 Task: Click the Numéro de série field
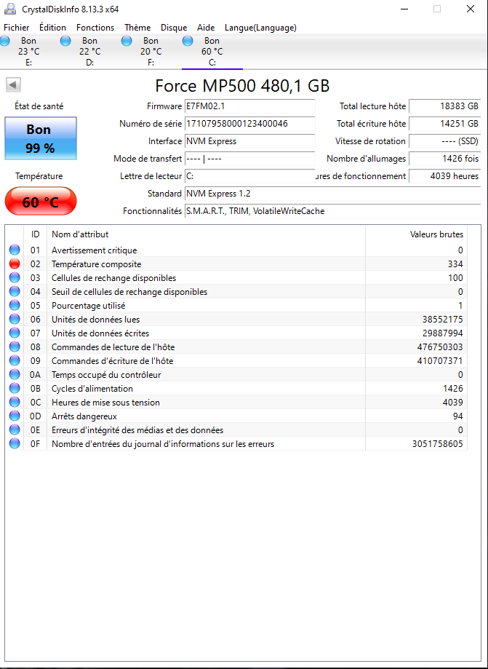[x=249, y=124]
